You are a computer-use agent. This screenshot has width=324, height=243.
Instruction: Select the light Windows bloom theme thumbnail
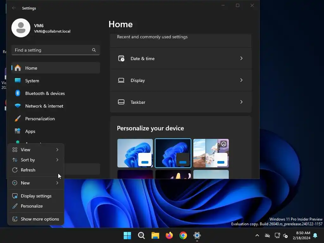(135, 153)
